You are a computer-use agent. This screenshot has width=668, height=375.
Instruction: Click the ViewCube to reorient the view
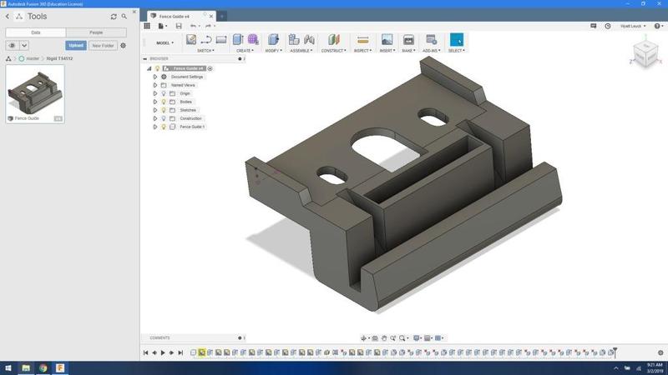click(x=645, y=52)
